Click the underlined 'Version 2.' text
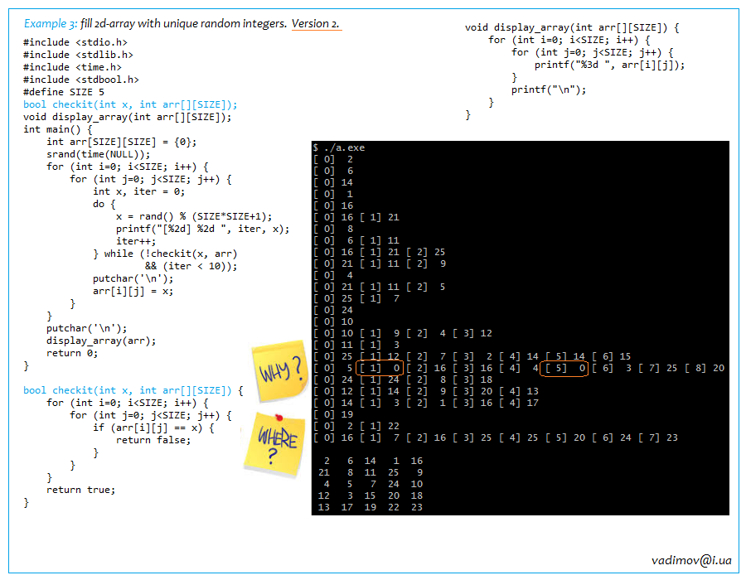The image size is (746, 580). pyautogui.click(x=316, y=23)
